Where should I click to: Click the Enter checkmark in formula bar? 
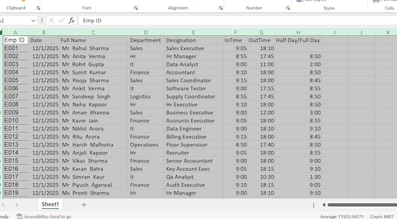[x=61, y=20]
